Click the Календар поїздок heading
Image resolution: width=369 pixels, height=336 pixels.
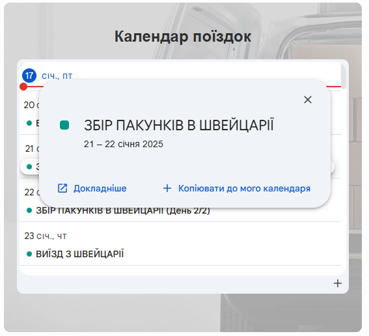(183, 36)
